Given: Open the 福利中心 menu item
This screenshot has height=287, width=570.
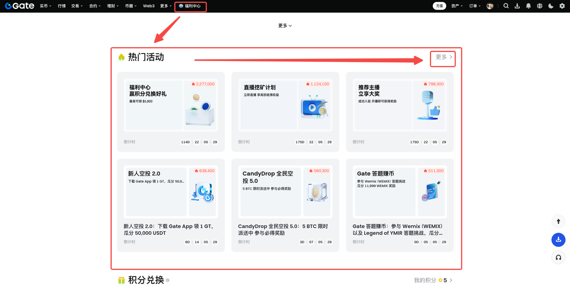Looking at the screenshot, I should point(190,6).
